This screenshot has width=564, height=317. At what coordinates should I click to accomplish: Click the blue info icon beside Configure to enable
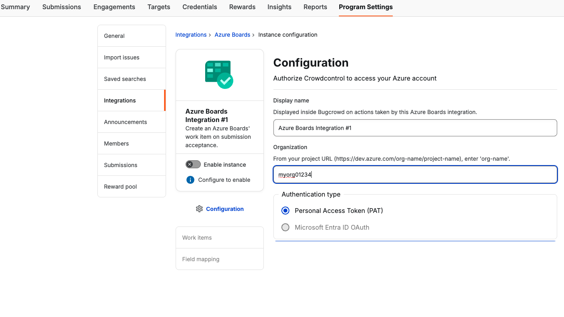coord(190,180)
